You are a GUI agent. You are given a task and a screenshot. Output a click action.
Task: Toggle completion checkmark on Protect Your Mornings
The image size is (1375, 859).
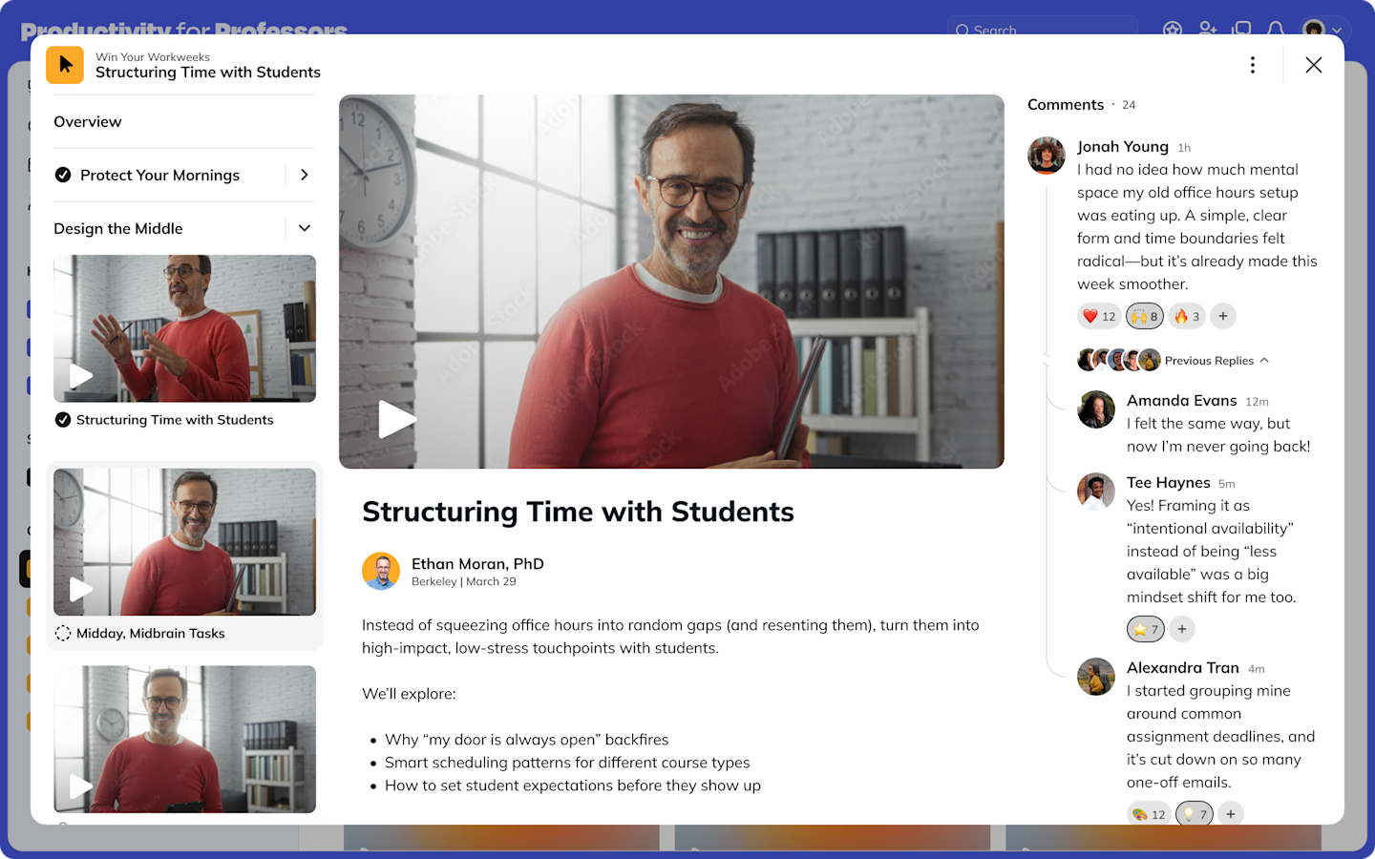63,175
